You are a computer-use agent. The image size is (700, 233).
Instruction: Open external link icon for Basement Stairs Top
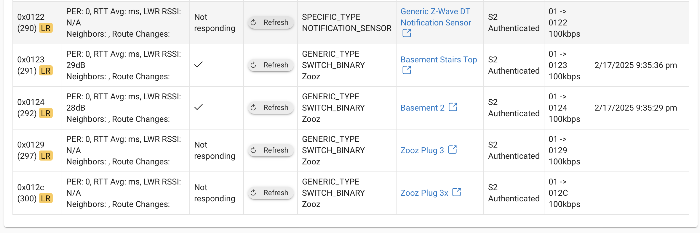click(x=407, y=70)
